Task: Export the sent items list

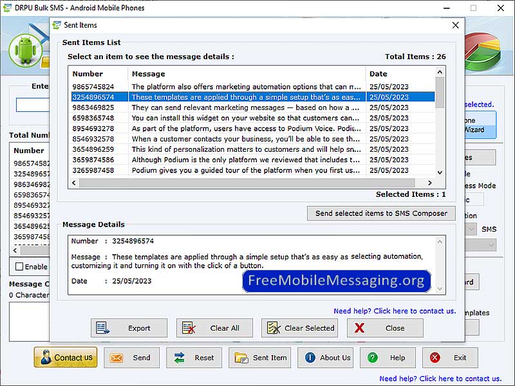Action: pyautogui.click(x=129, y=328)
